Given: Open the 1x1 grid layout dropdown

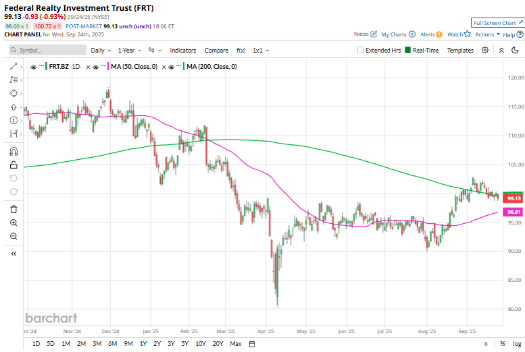Looking at the screenshot, I should pyautogui.click(x=261, y=50).
